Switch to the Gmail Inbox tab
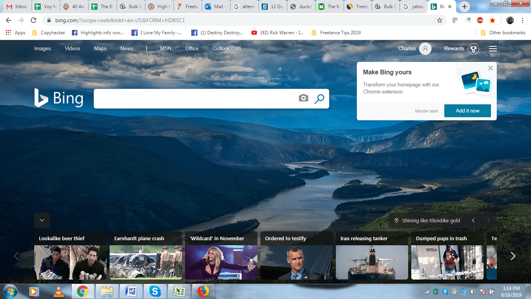This screenshot has height=299, width=531. [17, 7]
